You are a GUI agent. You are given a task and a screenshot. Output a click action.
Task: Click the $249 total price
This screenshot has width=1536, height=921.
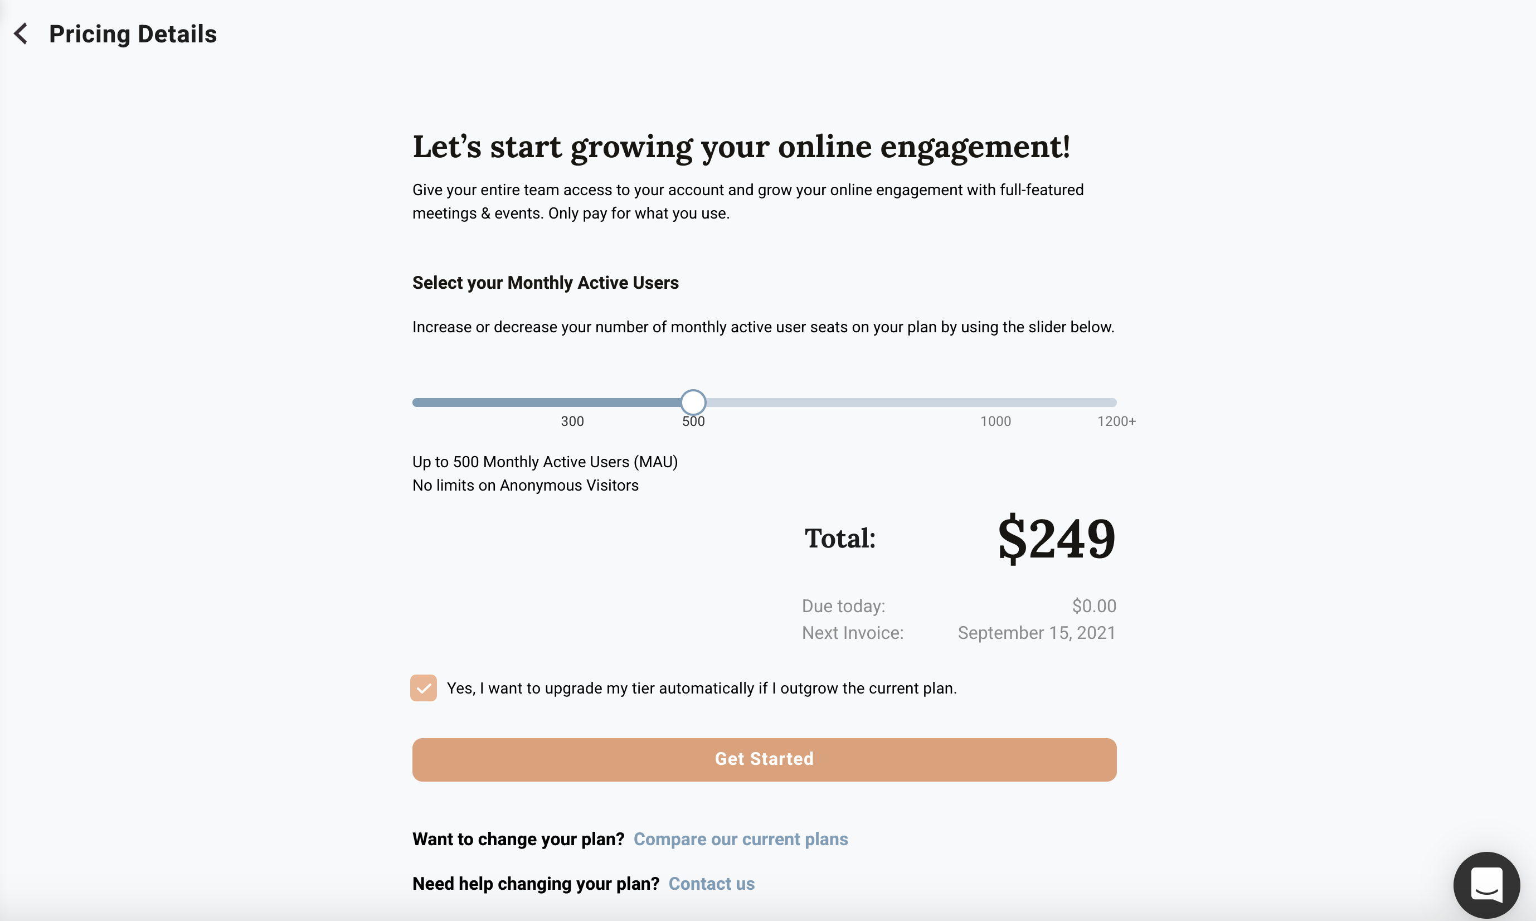click(1056, 539)
